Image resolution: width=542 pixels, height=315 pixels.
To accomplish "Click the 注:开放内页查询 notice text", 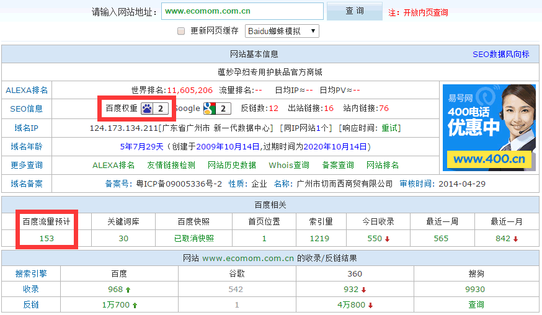I will tap(418, 13).
